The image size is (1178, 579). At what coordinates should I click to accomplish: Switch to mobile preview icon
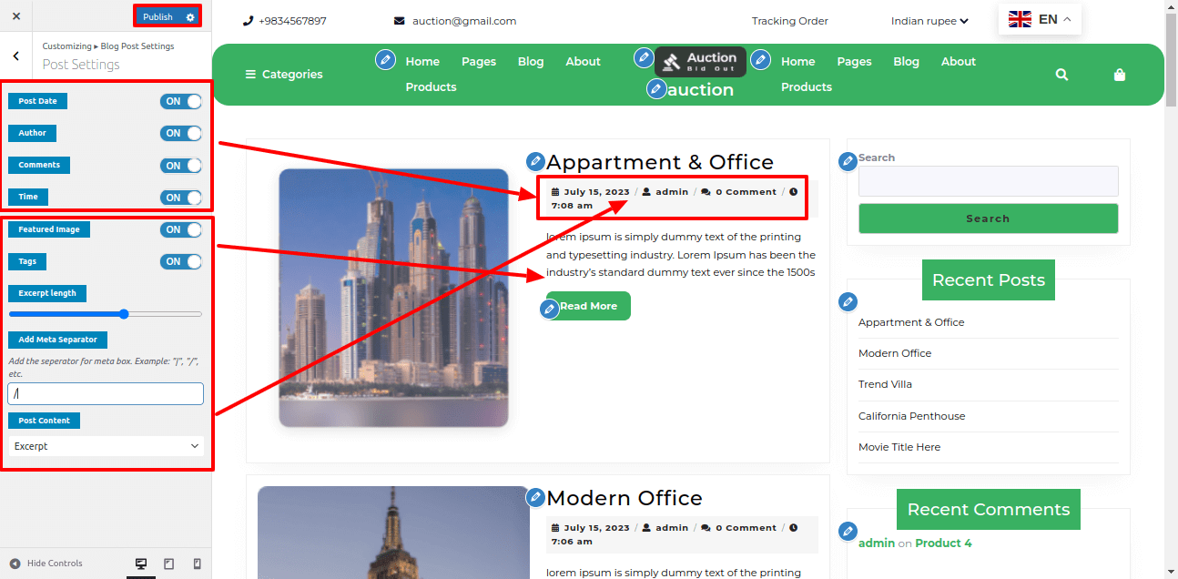coord(197,564)
